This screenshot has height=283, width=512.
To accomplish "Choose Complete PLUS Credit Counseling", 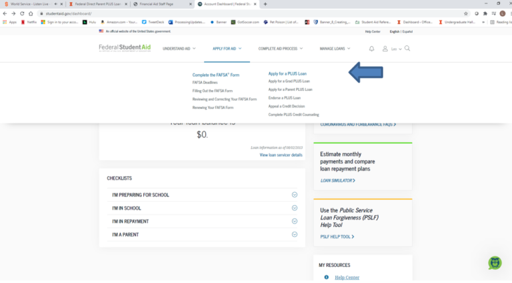I will click(x=293, y=115).
